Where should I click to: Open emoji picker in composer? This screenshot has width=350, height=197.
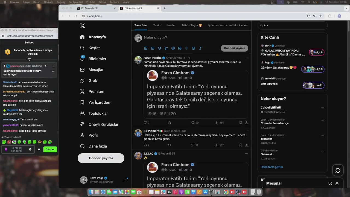(x=173, y=48)
